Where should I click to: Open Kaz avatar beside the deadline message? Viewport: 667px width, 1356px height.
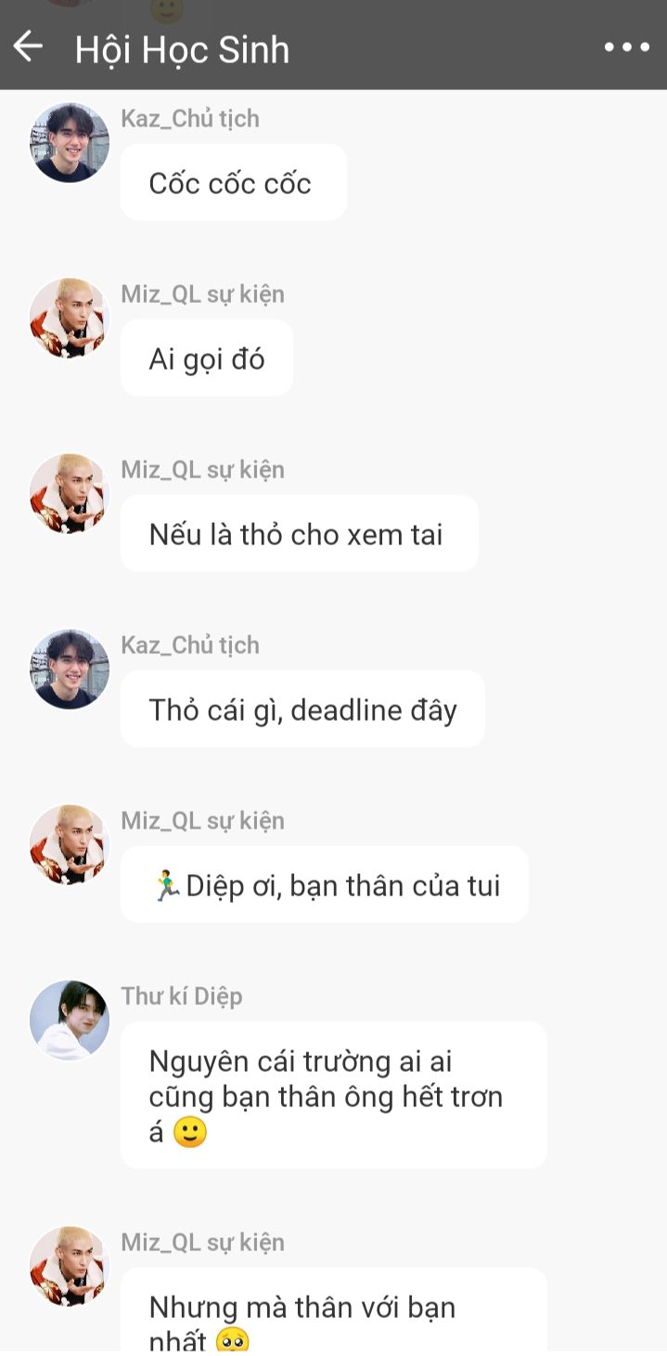(x=70, y=670)
